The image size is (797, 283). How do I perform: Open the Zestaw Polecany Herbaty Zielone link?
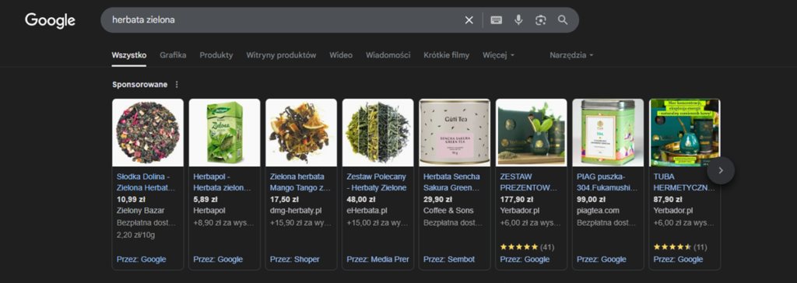pos(376,183)
